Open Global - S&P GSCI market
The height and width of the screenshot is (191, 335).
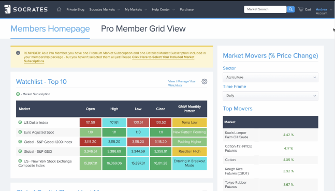(38, 152)
